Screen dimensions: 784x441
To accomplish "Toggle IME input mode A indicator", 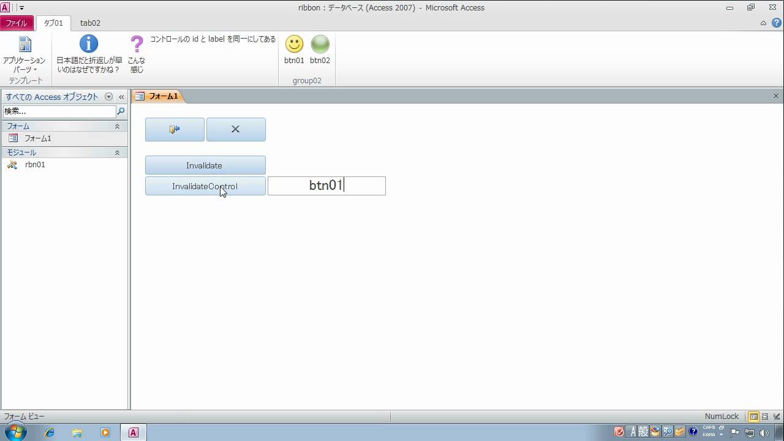I will [631, 432].
